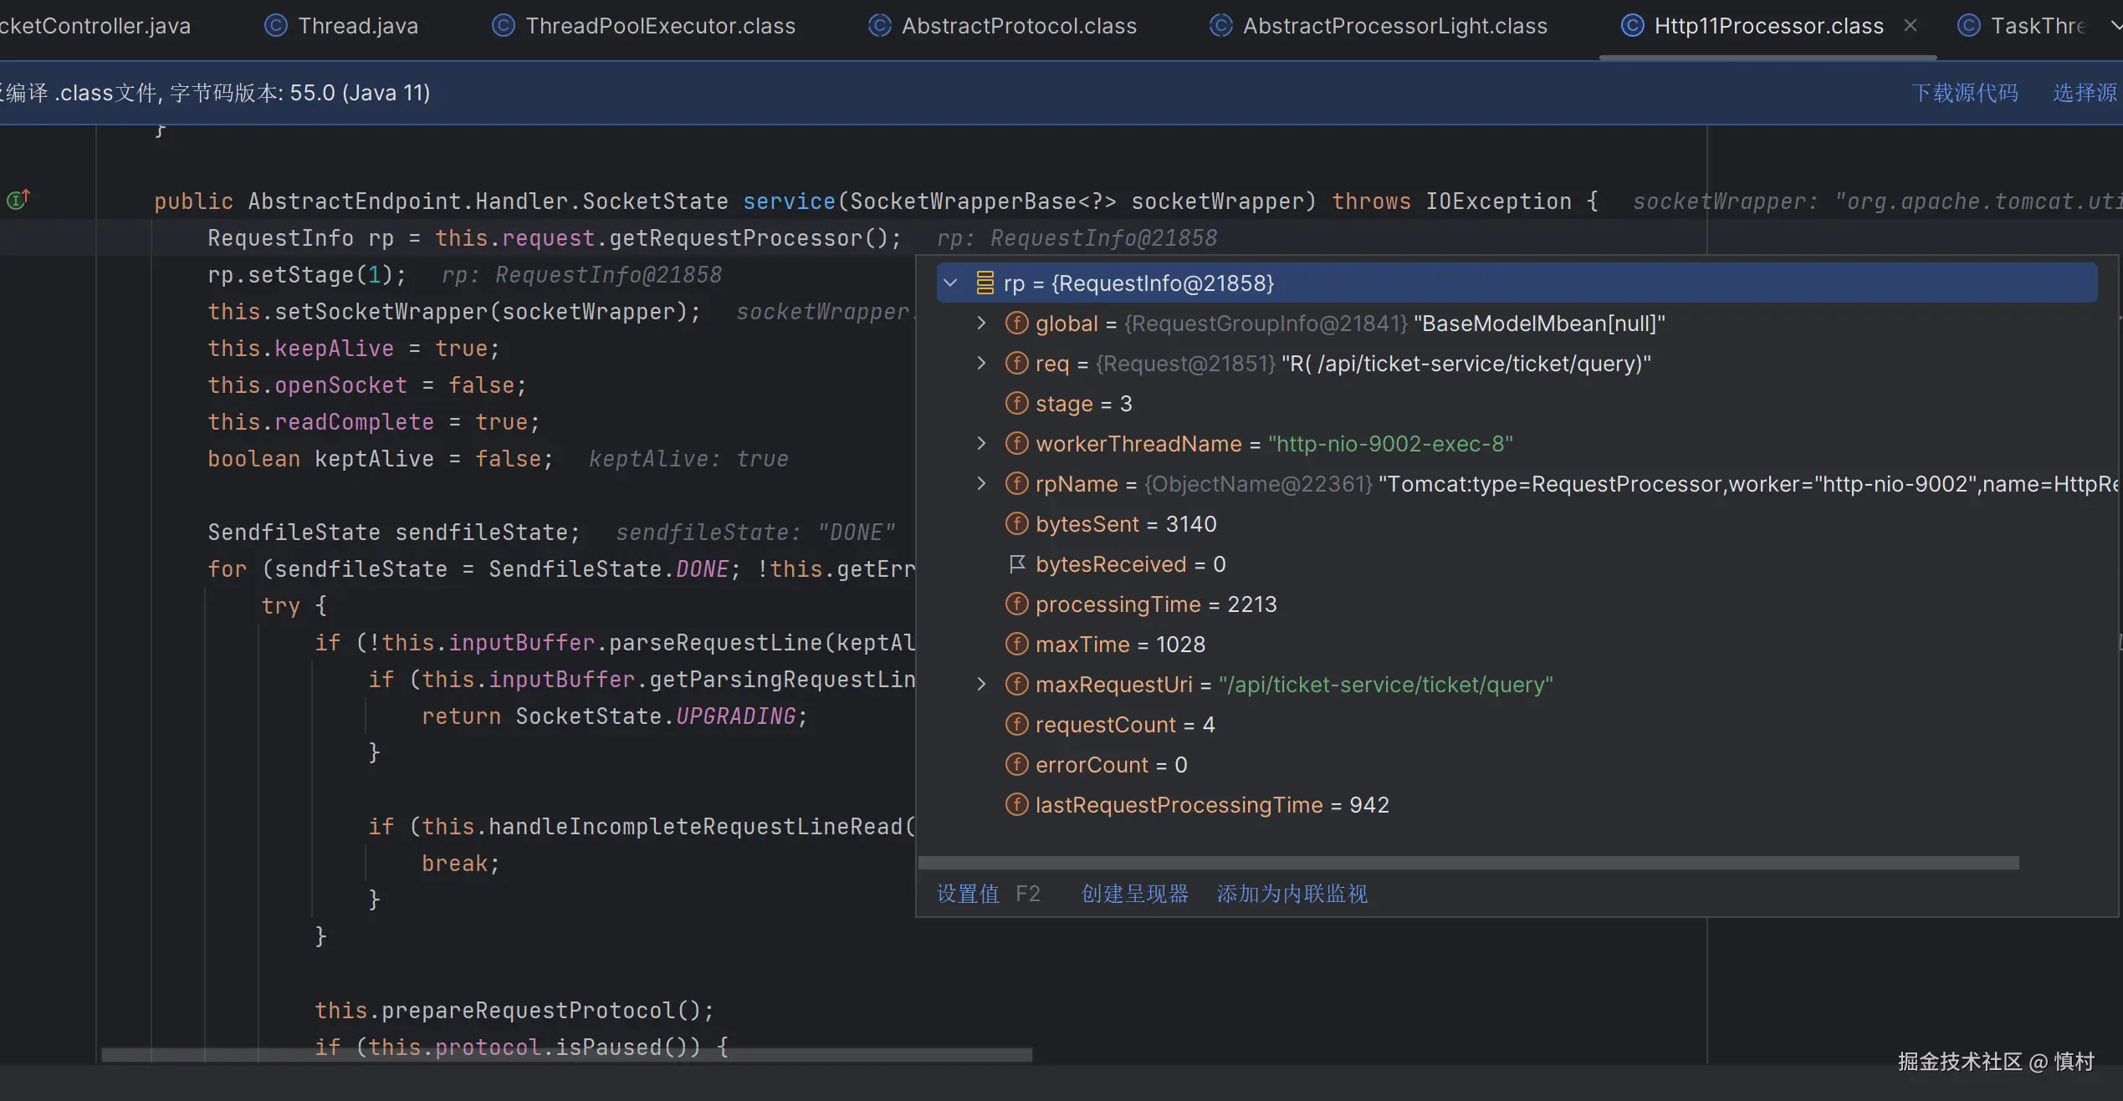Expand the global RequestGroupInfo field
The image size is (2123, 1101).
(x=982, y=324)
